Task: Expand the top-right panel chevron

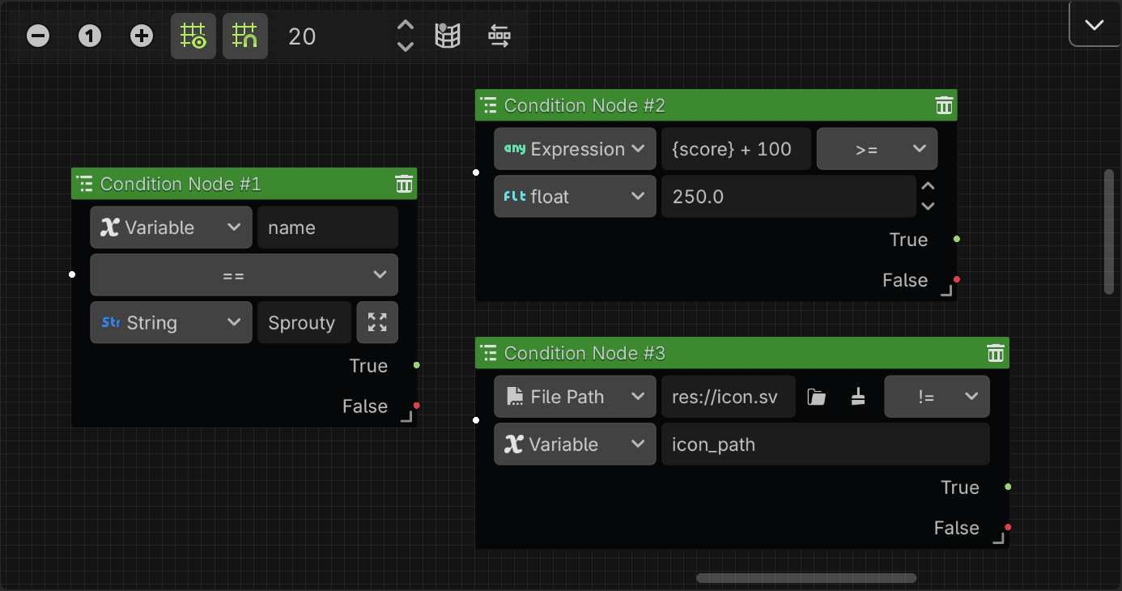Action: coord(1094,23)
